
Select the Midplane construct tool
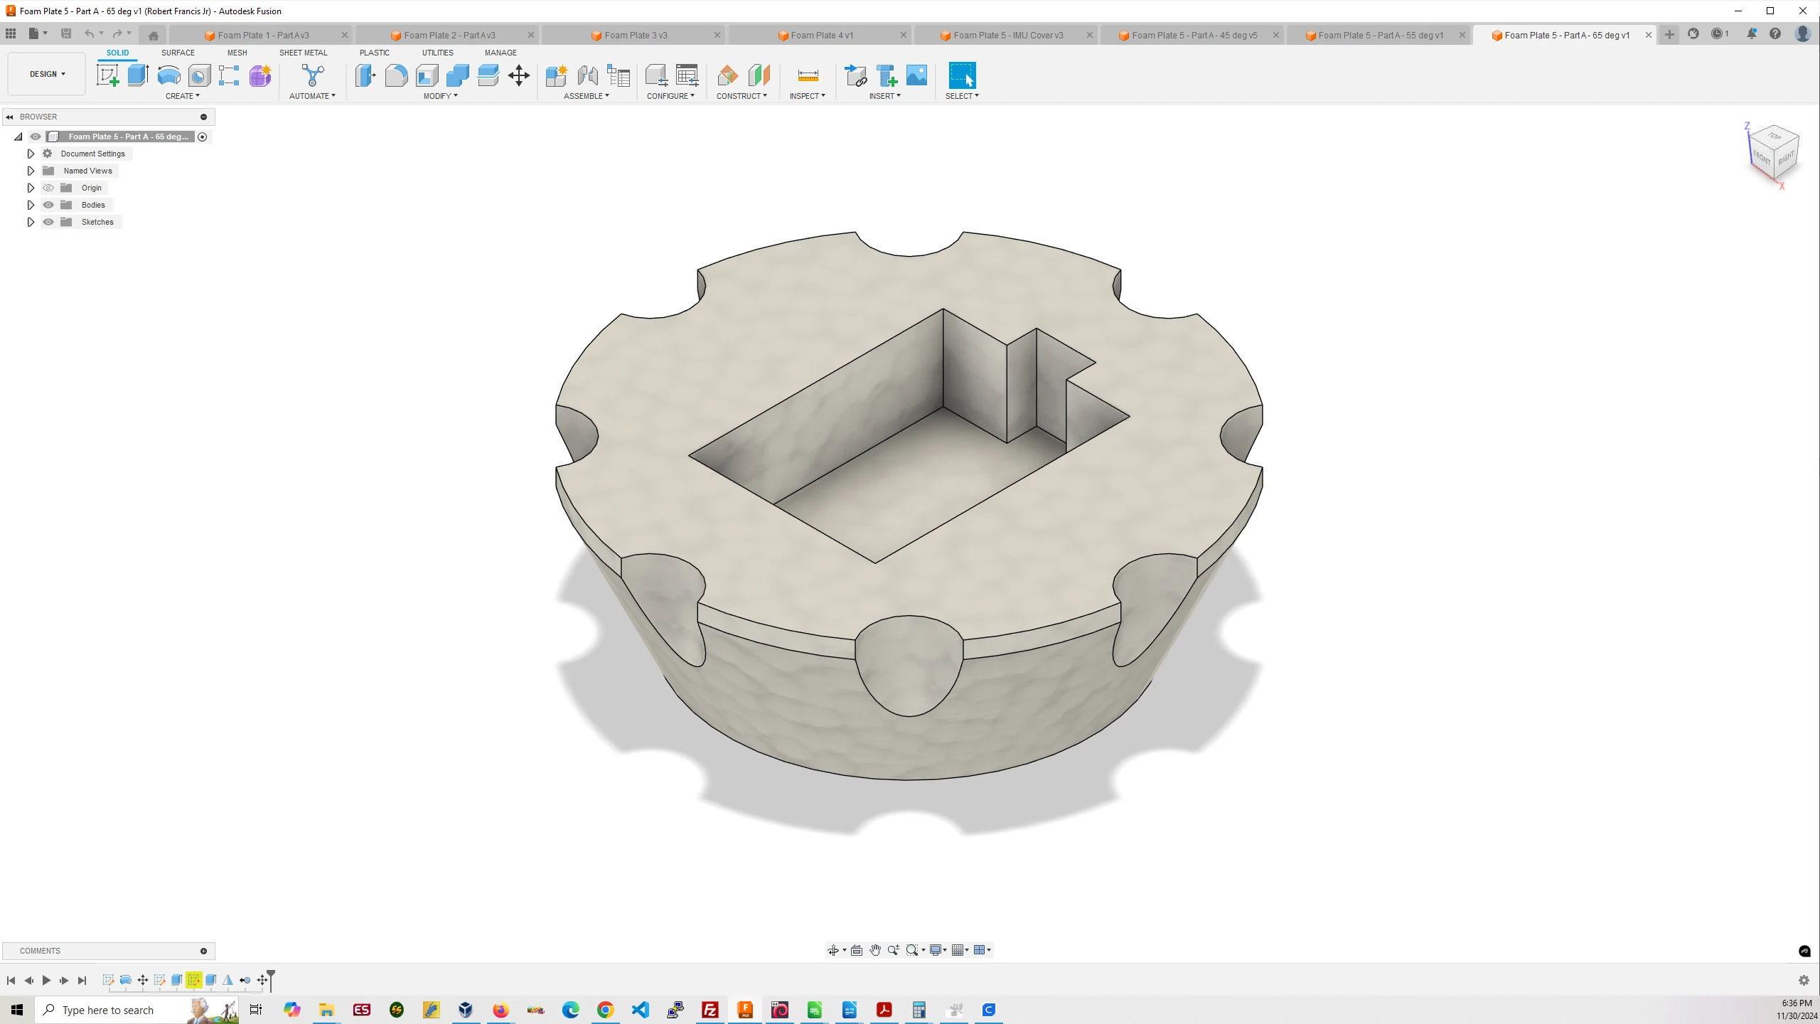759,75
